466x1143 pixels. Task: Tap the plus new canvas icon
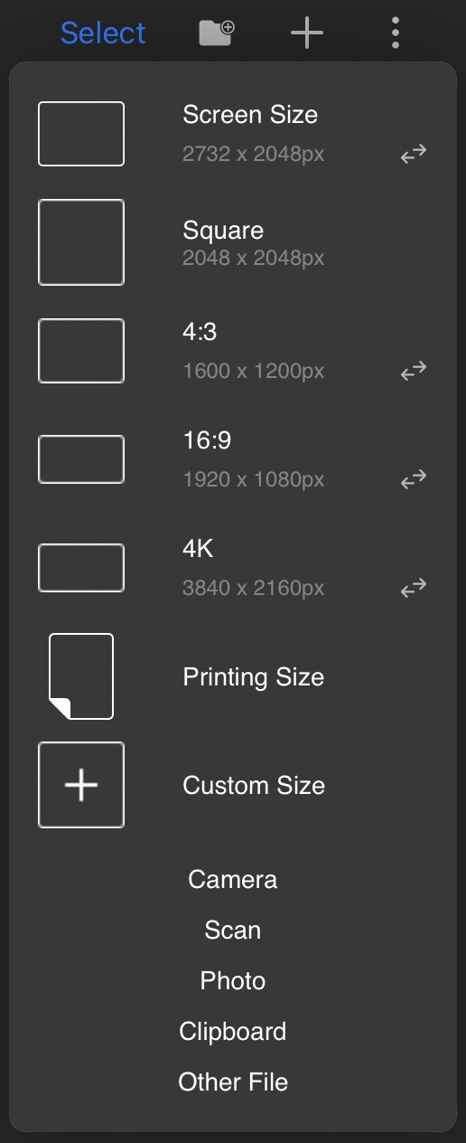click(306, 33)
